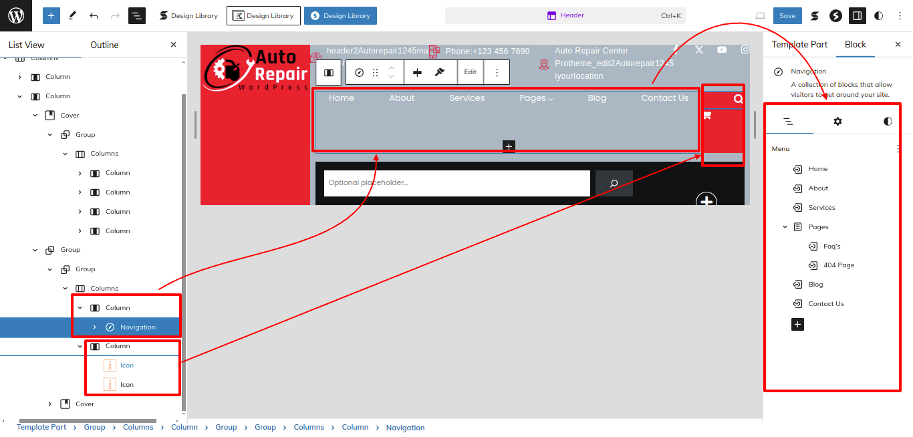Click the shopping cart icon in the header
Image resolution: width=913 pixels, height=437 pixels.
[x=707, y=115]
